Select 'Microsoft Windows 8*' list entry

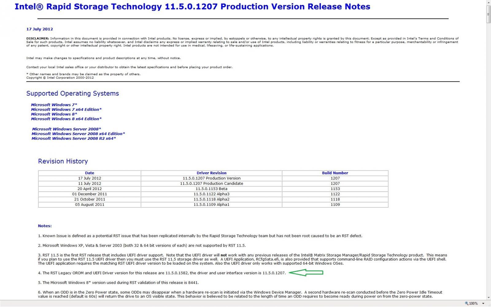54,114
